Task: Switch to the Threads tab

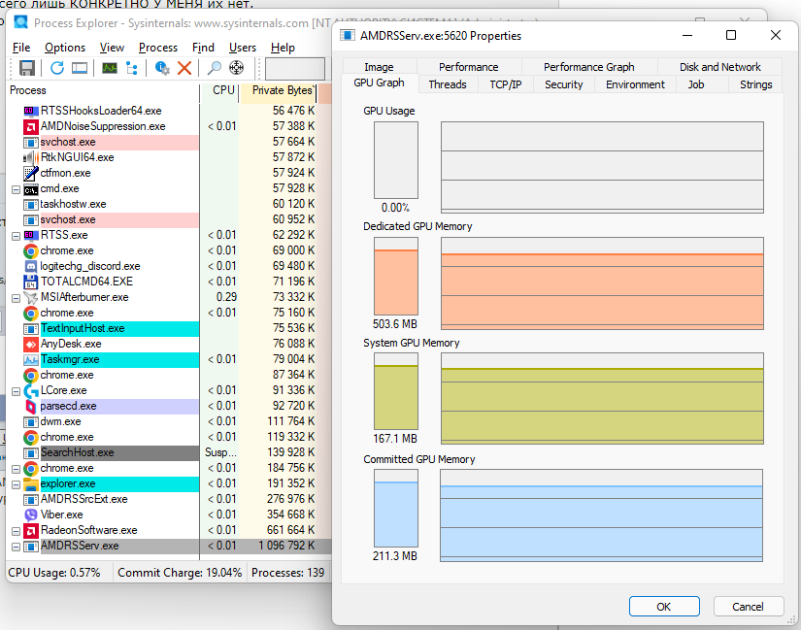Action: tap(448, 84)
